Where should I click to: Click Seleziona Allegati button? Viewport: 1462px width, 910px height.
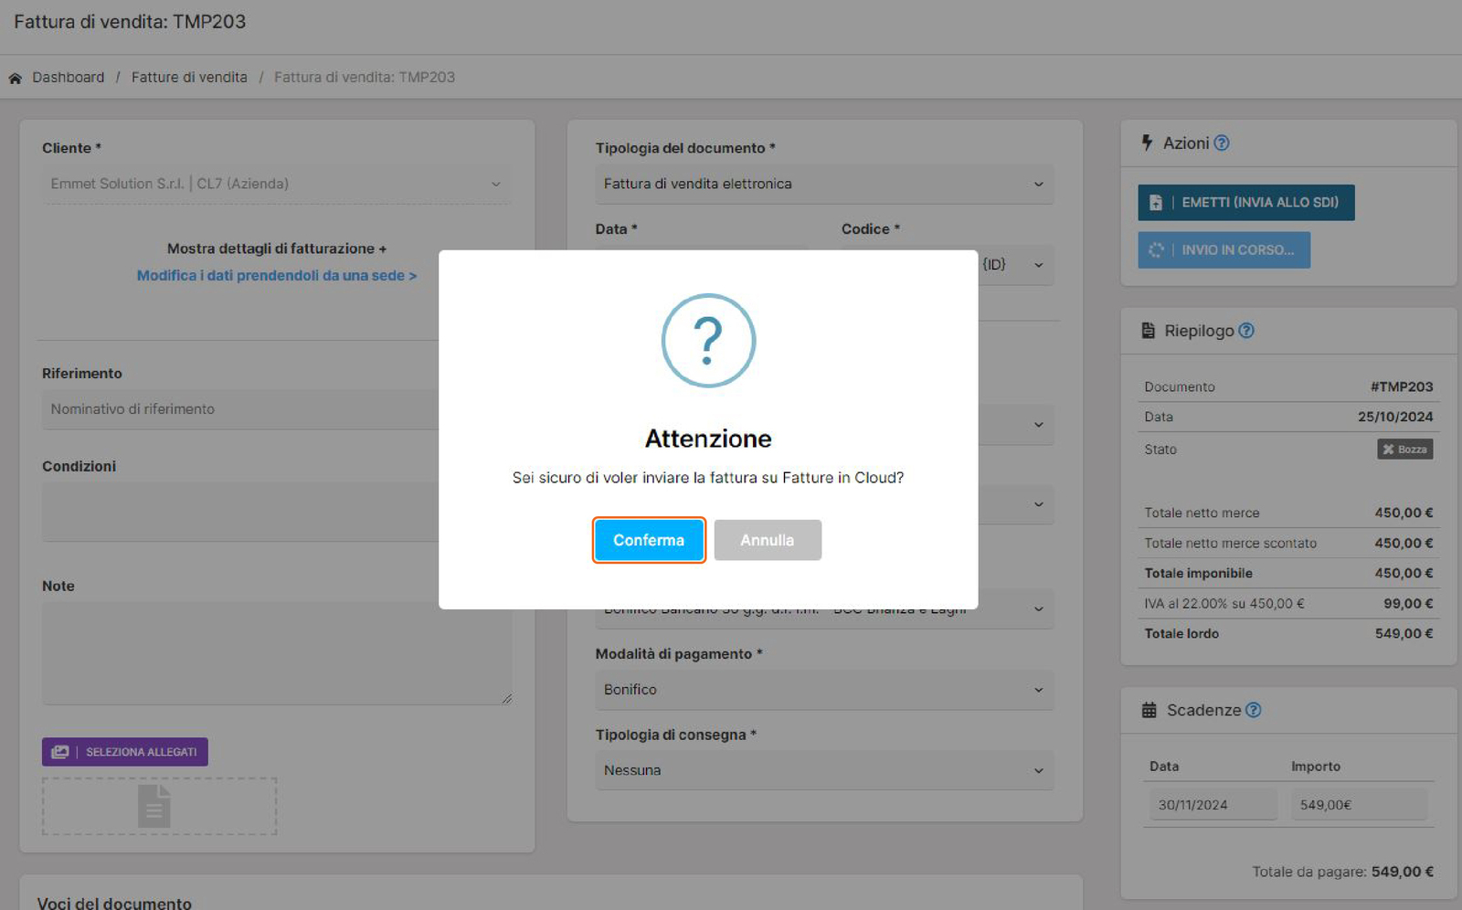[125, 752]
